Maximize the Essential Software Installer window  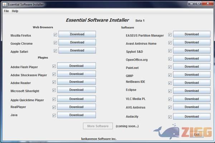click(x=198, y=3)
